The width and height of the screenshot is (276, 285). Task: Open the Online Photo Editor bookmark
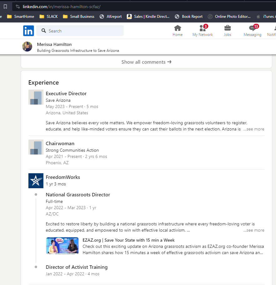coord(229,17)
